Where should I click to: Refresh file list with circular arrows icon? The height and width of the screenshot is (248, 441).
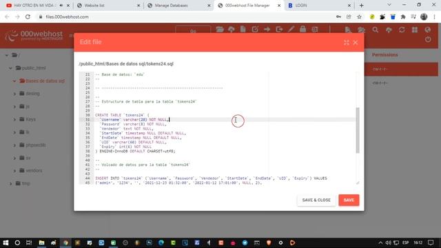click(402, 30)
